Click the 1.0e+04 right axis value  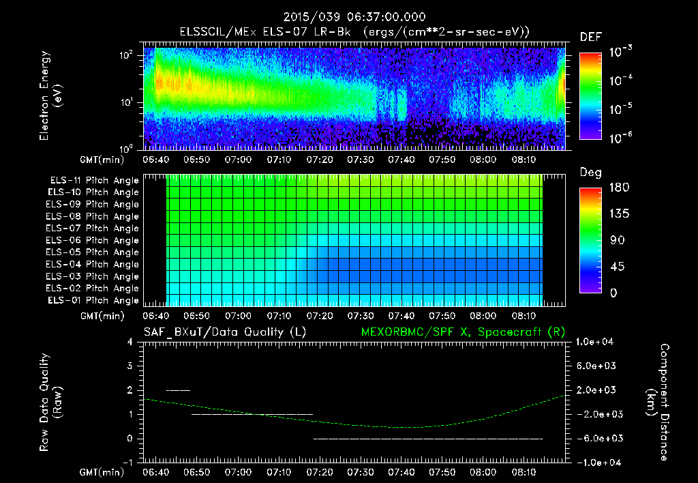click(x=594, y=342)
